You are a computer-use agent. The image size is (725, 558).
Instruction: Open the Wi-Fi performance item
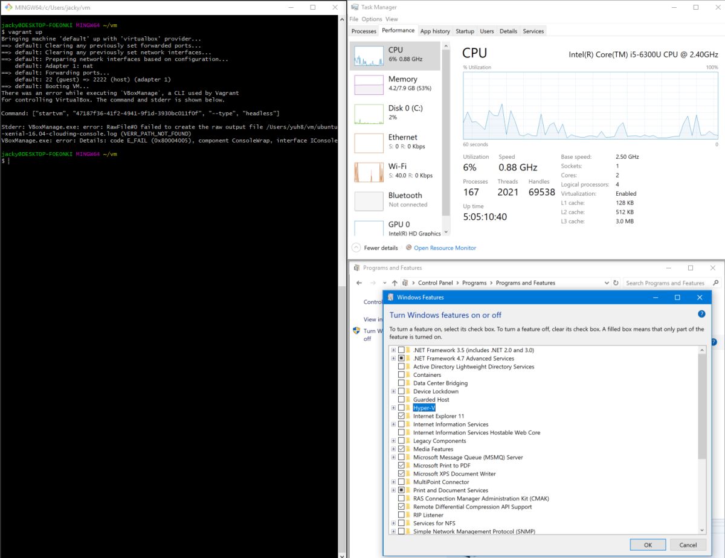(396, 172)
